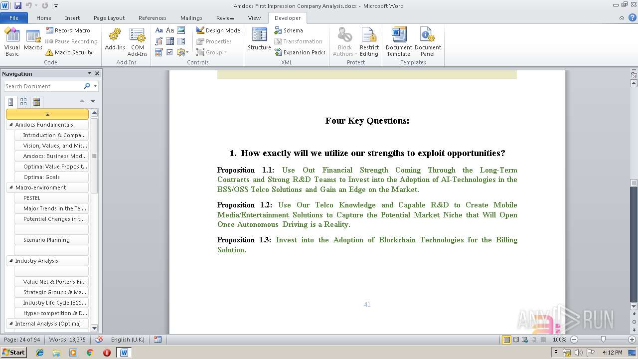Collapse Macro-environment heading

(x=11, y=187)
